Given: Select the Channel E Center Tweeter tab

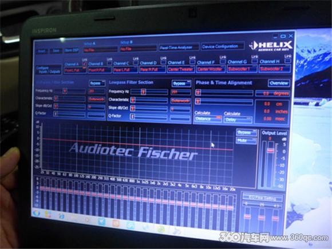Looking at the screenshot, I should pos(181,69).
